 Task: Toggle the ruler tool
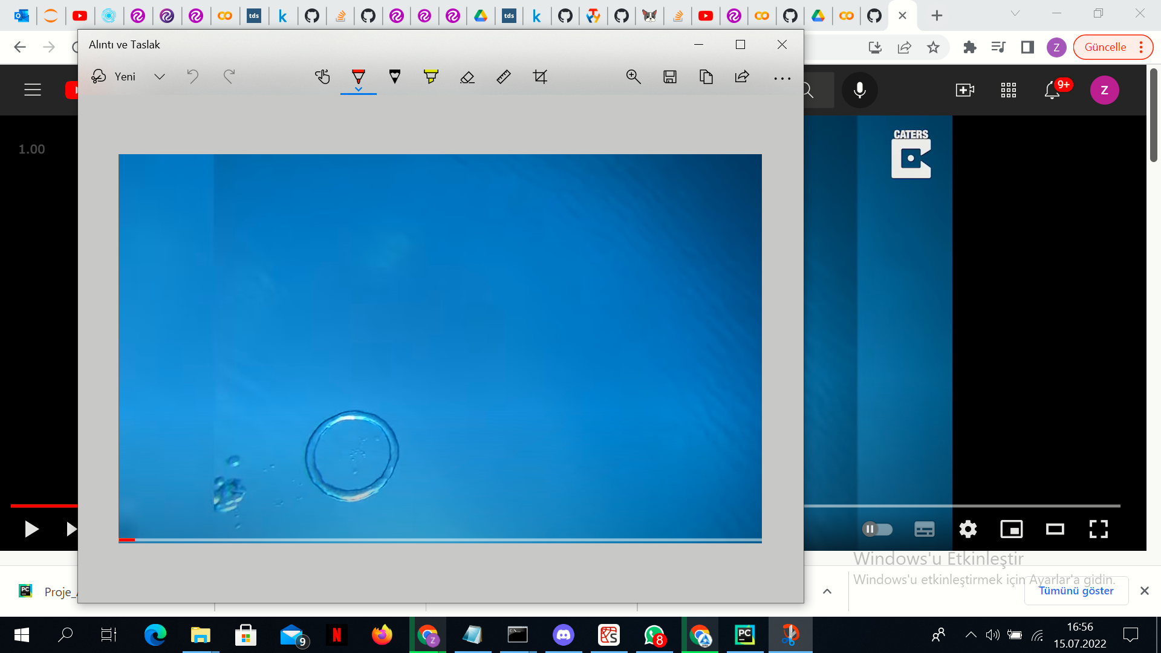click(x=503, y=77)
